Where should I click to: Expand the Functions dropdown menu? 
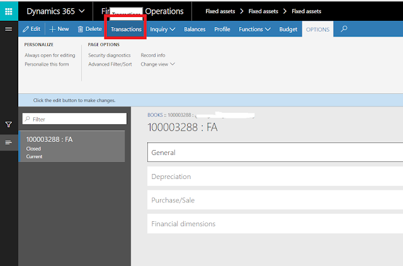tap(254, 30)
